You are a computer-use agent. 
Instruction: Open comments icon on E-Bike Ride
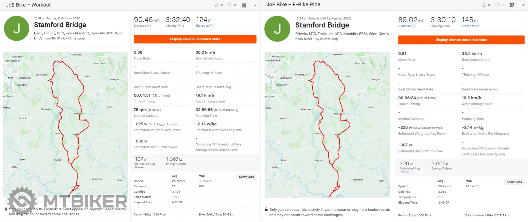(x=498, y=5)
